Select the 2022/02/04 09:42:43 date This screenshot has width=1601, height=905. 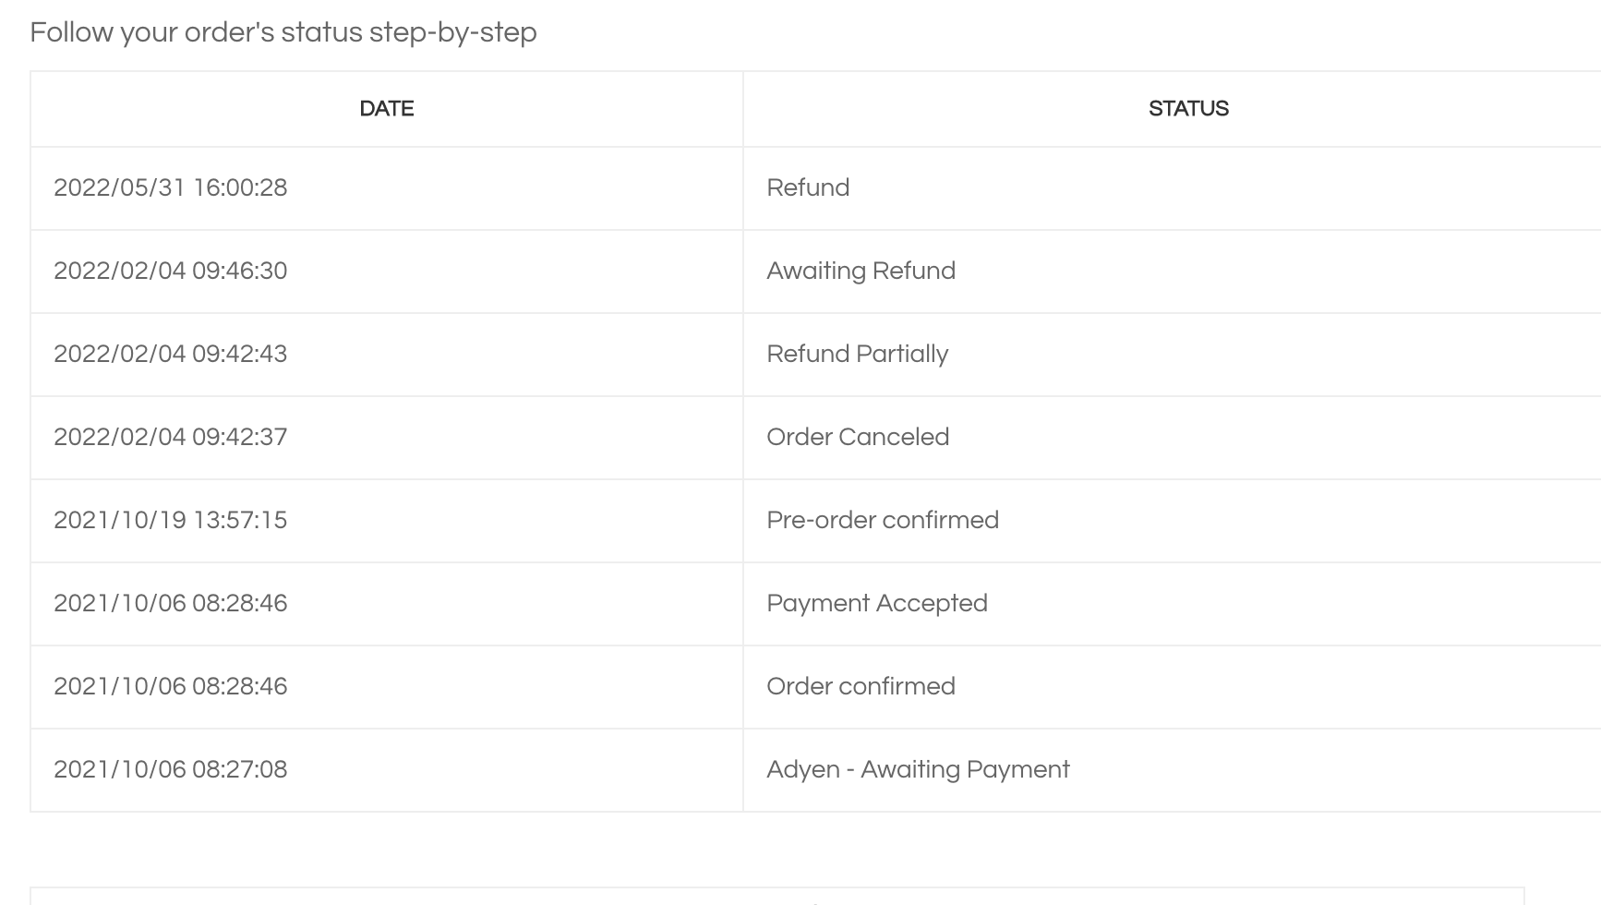(x=171, y=355)
